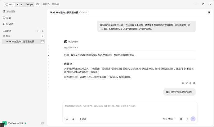Open the task list filter icon
The image size is (214, 127).
click(x=42, y=31)
